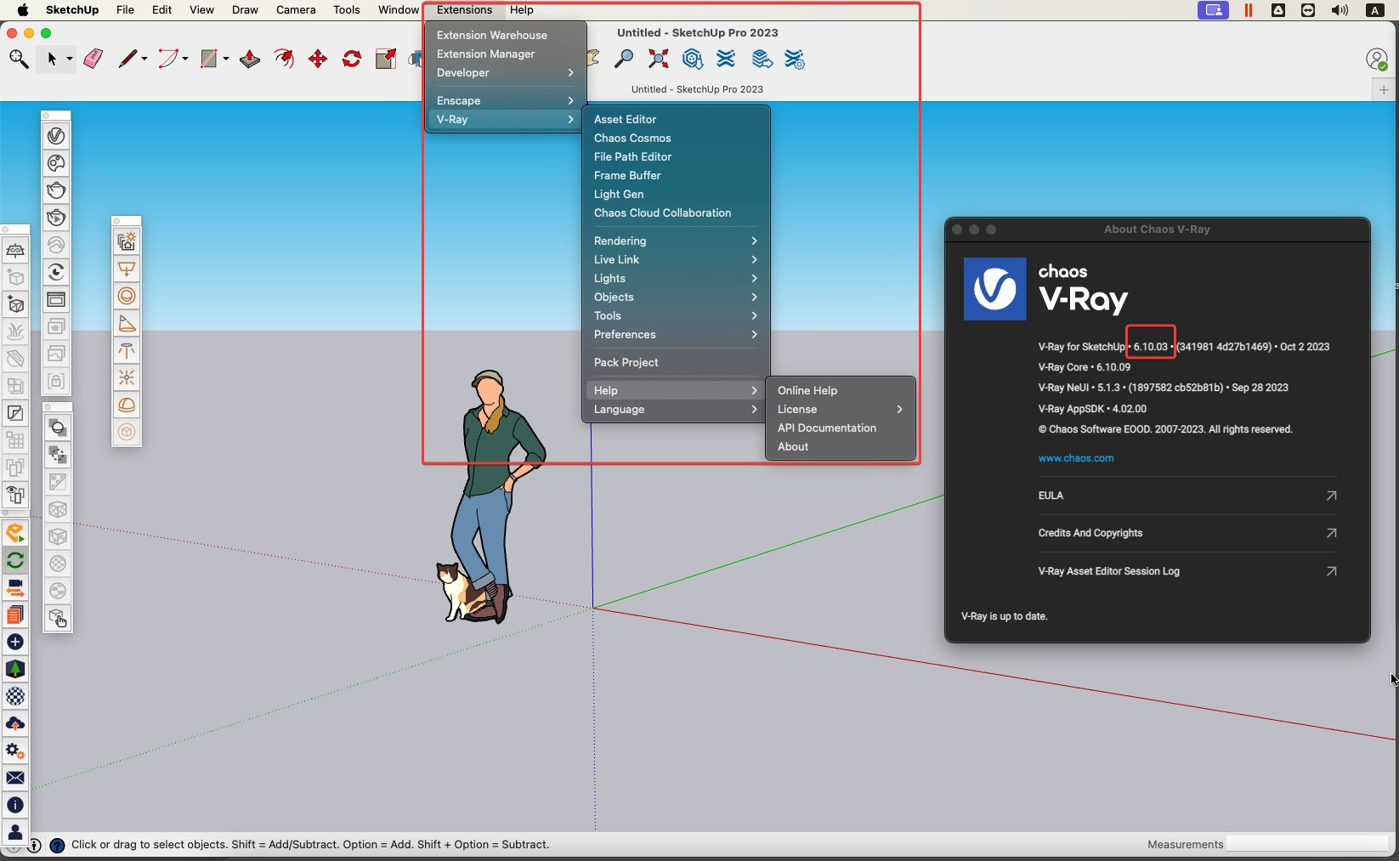Open the www.chaos.com link

(x=1075, y=458)
